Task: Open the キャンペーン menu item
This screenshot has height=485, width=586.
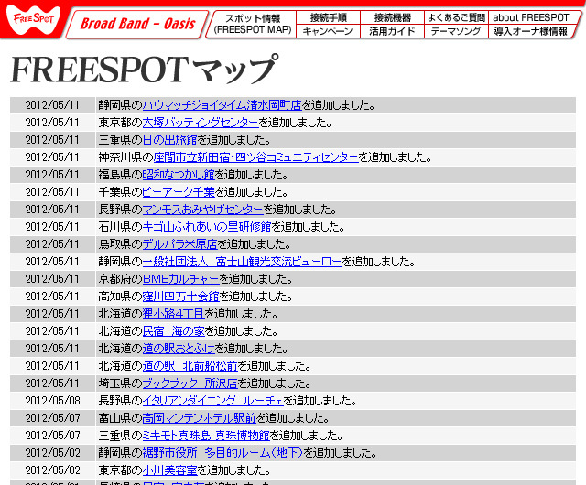Action: tap(328, 31)
